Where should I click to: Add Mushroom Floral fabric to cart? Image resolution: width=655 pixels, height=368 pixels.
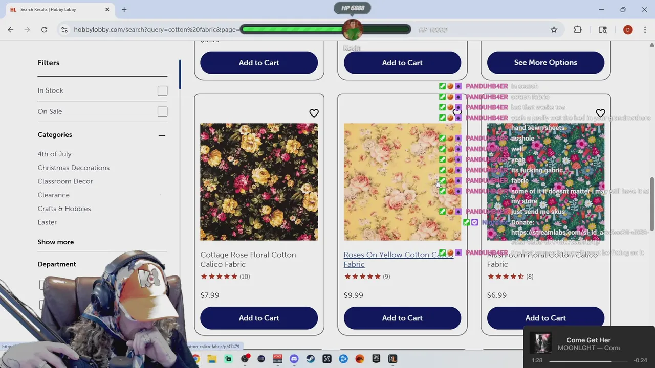click(x=545, y=318)
